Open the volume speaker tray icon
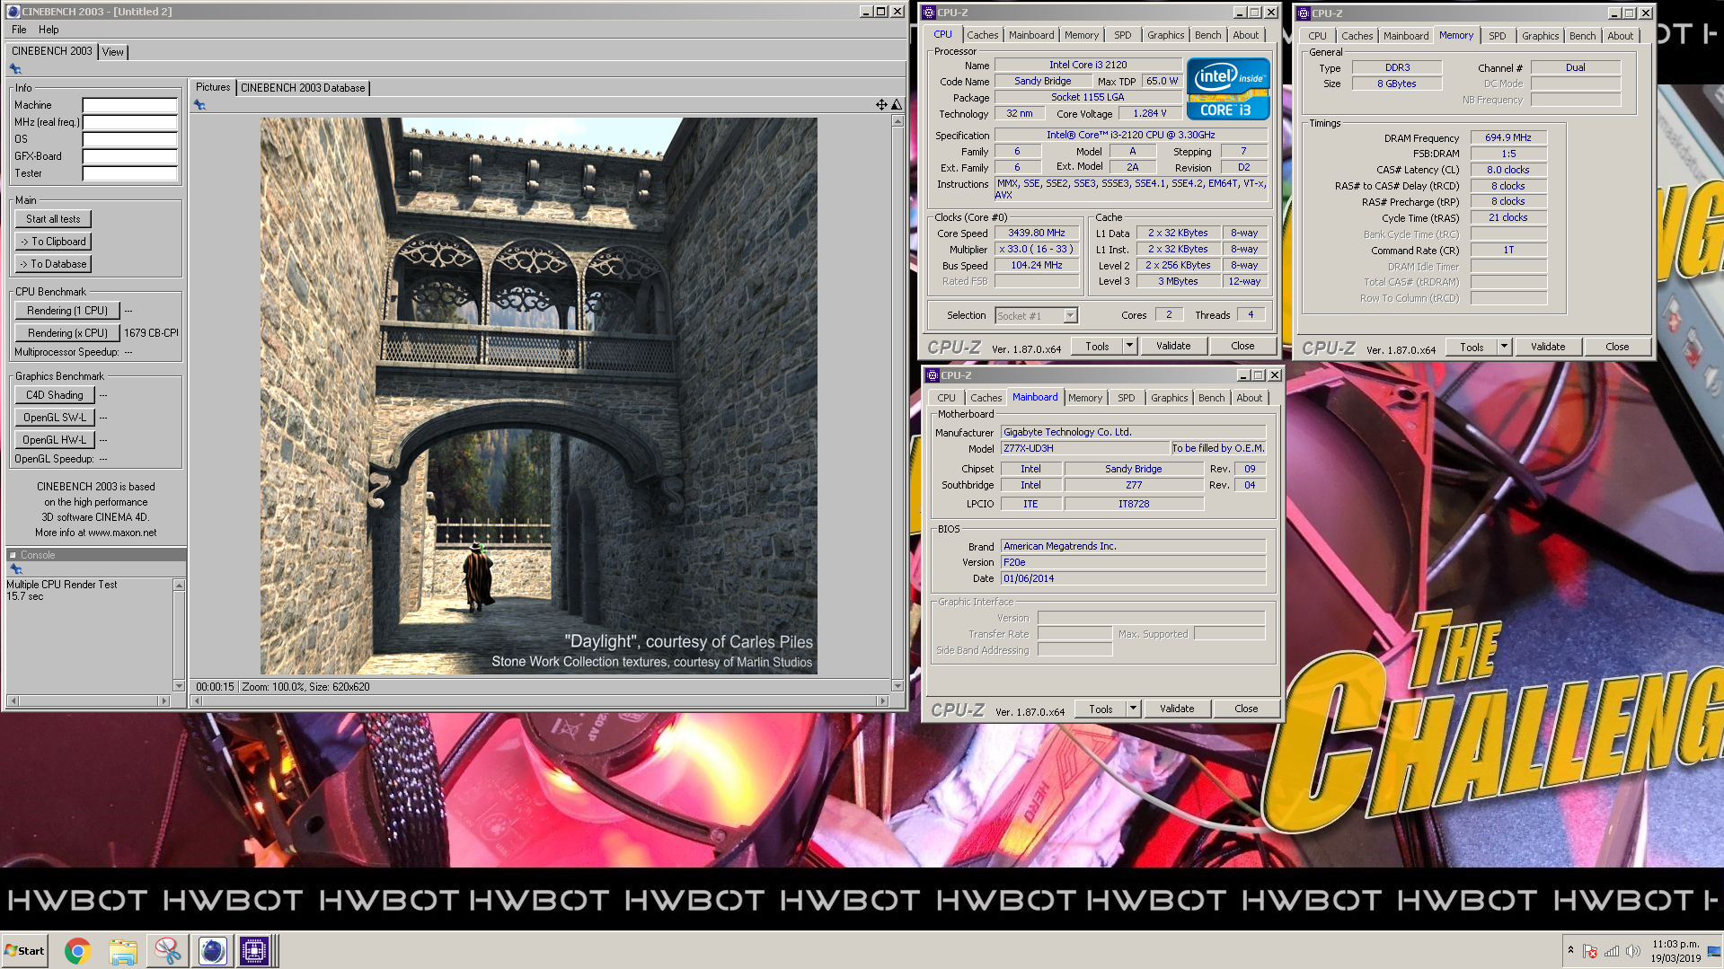 point(1632,951)
